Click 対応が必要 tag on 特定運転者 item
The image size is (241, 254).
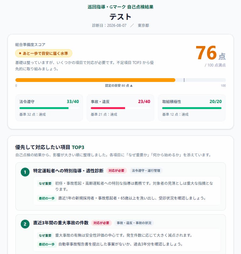(117, 170)
